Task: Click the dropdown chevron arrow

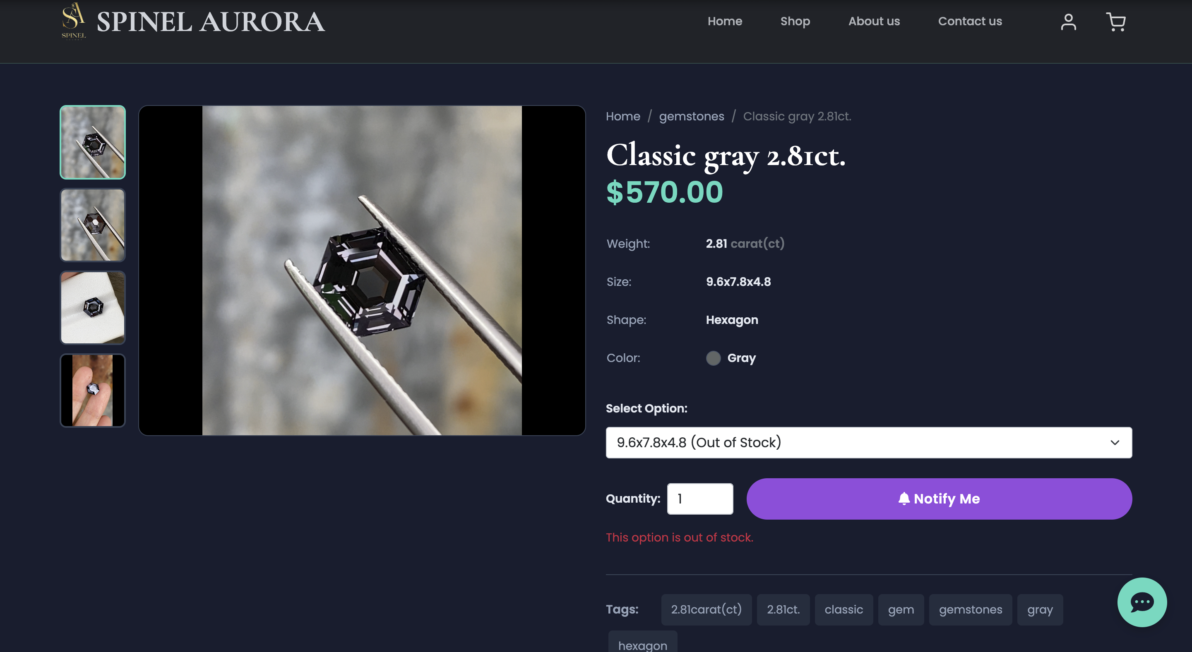Action: pos(1115,443)
